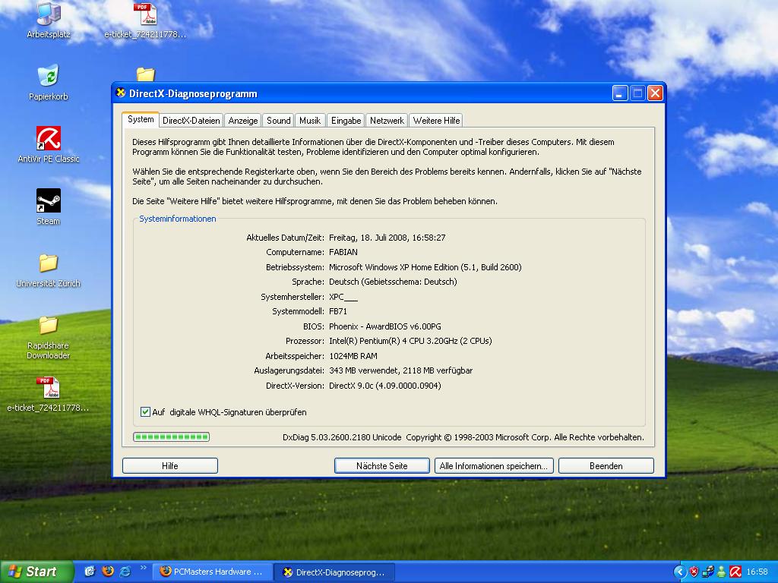Click the Microsoft Windows XP Home Edition text
Screen dimensions: 778x583
point(425,266)
